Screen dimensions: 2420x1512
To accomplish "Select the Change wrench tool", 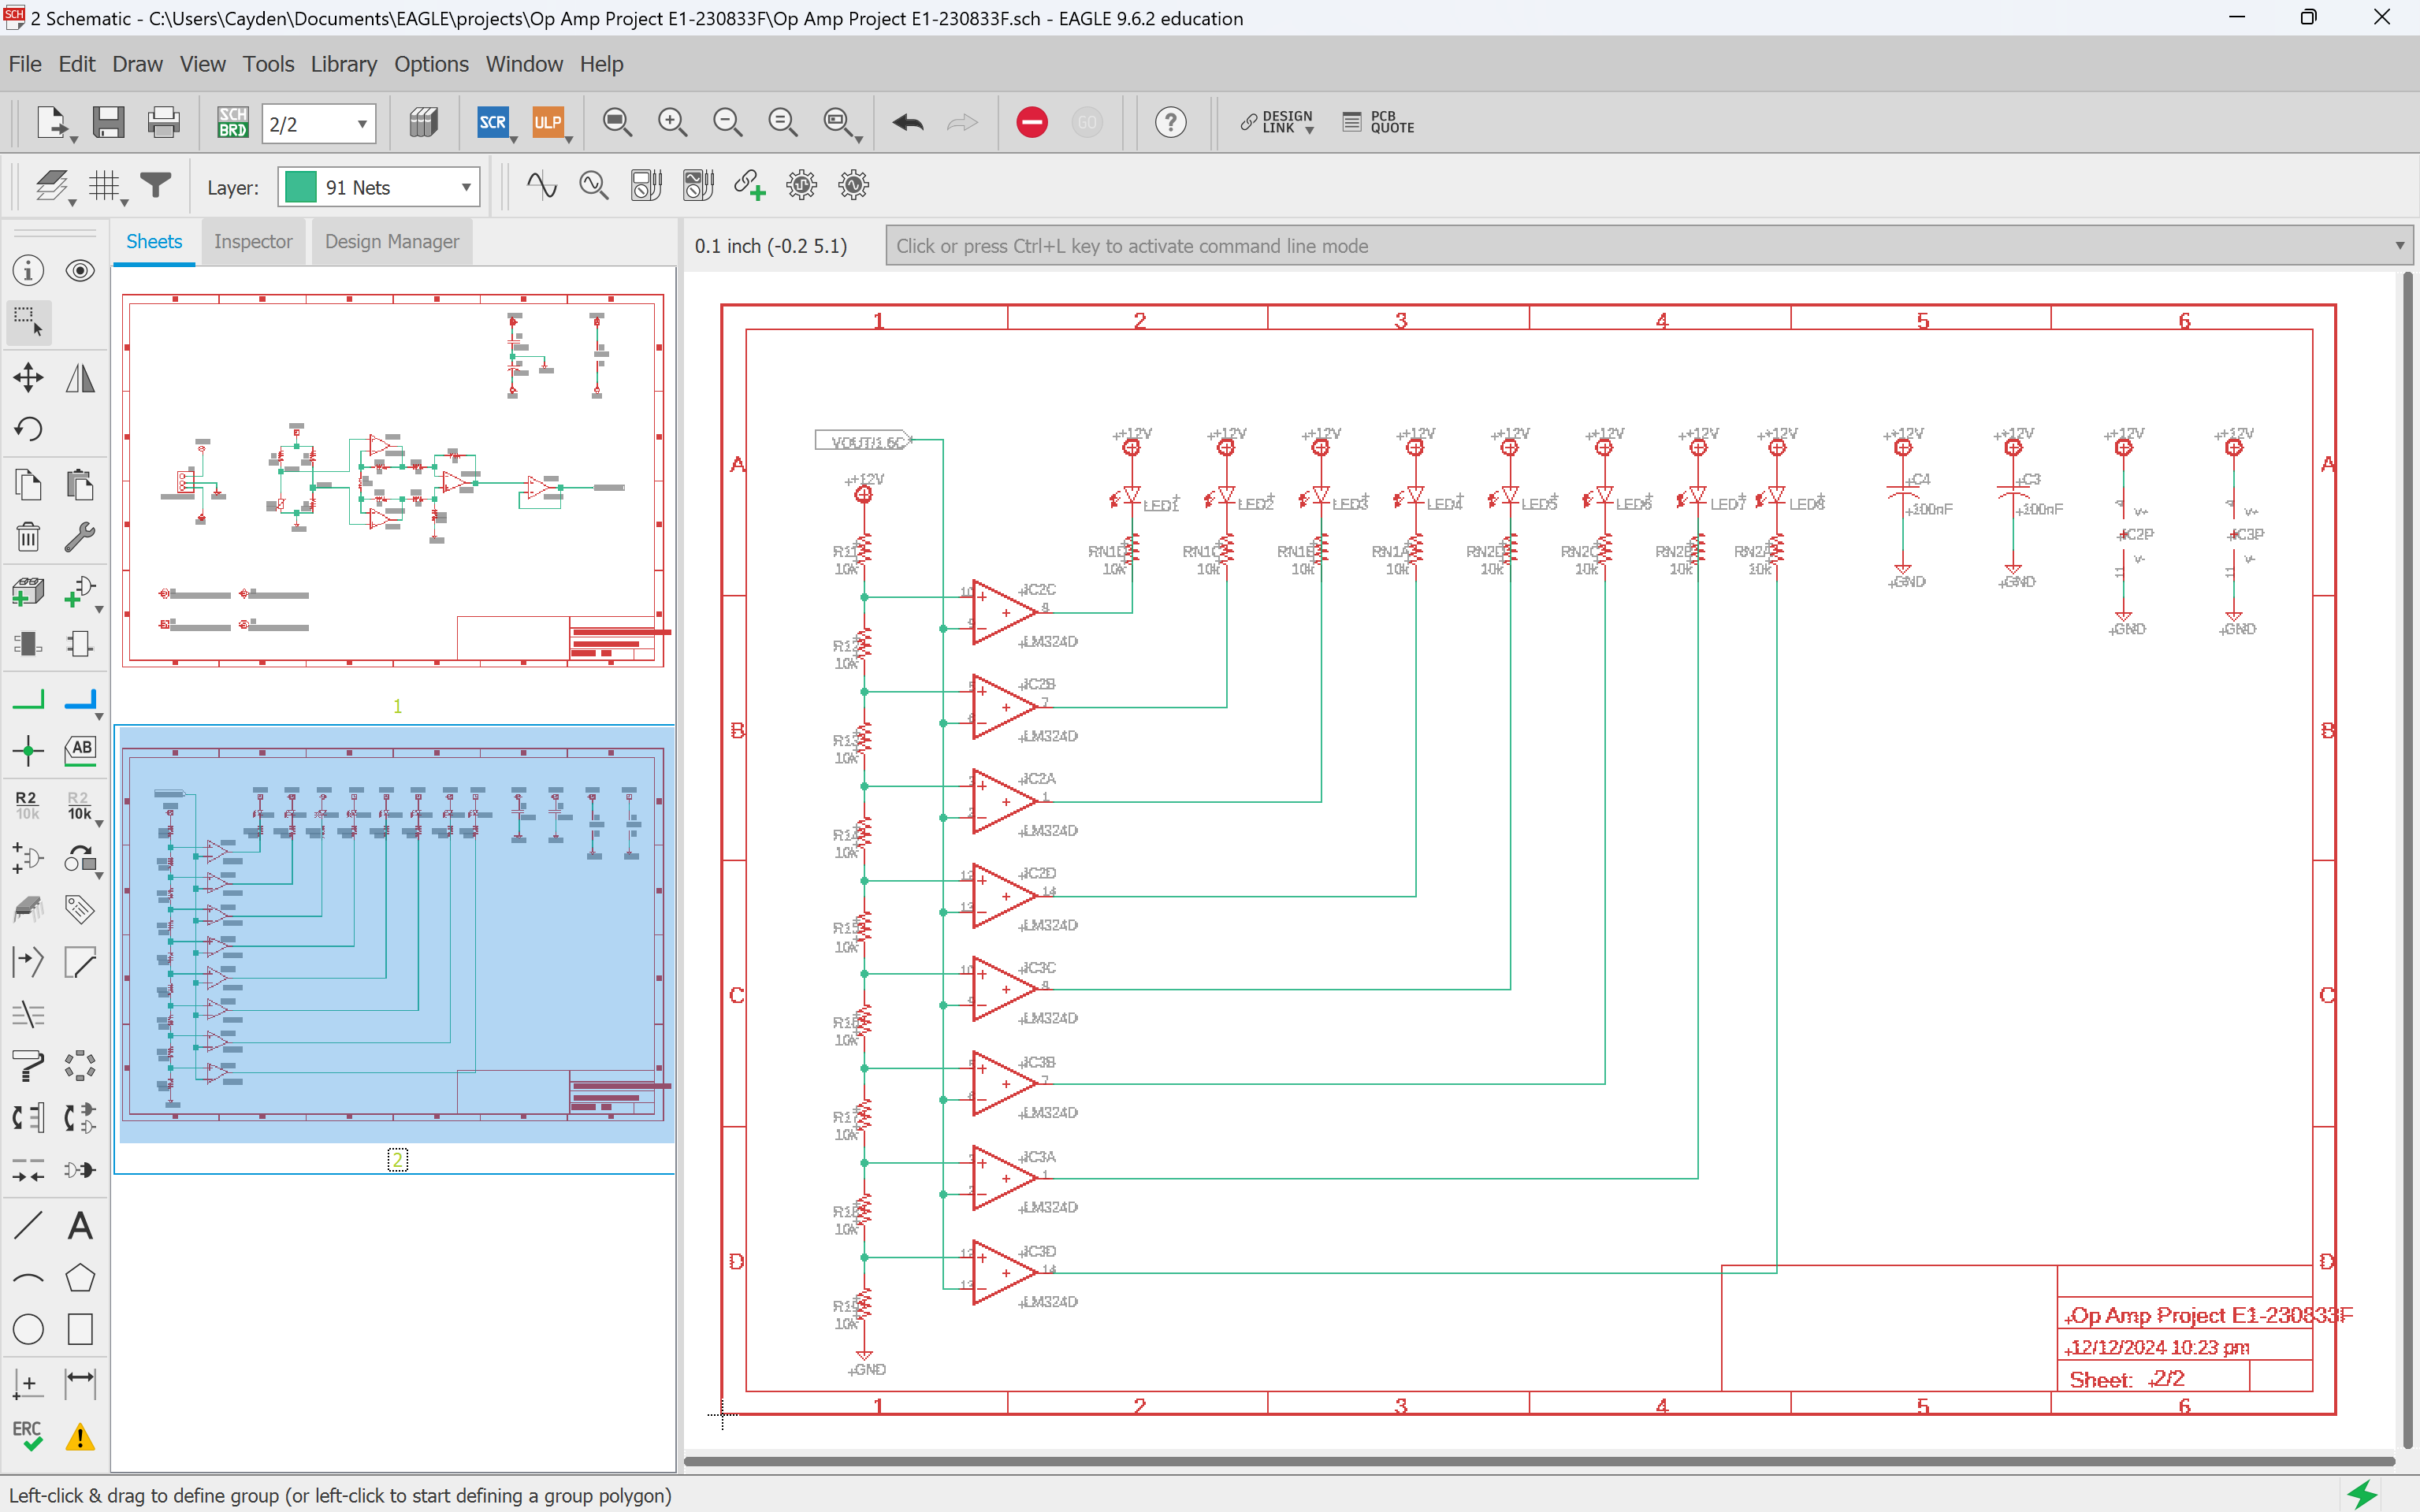I will pyautogui.click(x=80, y=537).
